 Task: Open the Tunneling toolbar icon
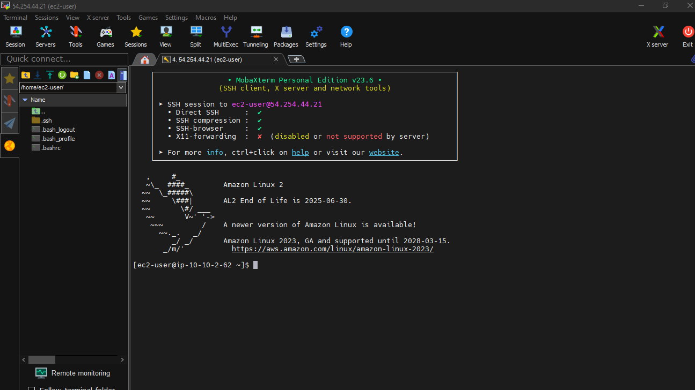(256, 36)
